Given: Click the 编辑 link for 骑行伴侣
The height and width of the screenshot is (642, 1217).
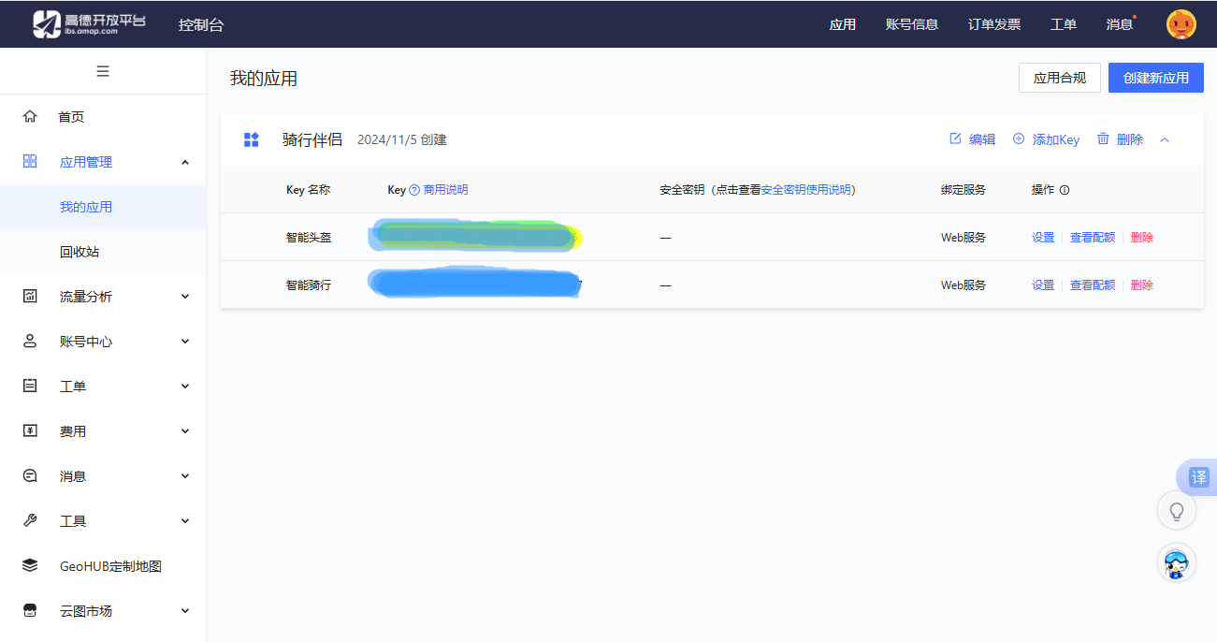Looking at the screenshot, I should coord(982,139).
